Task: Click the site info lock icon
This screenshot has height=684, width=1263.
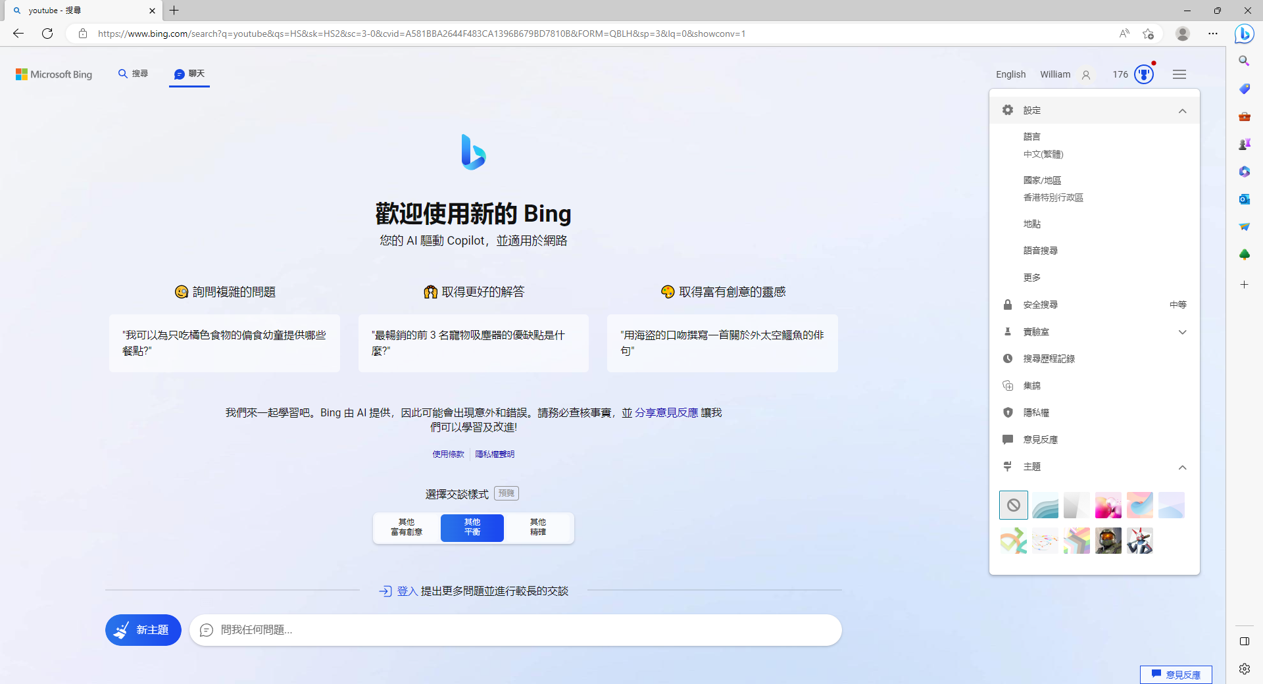Action: 83,34
